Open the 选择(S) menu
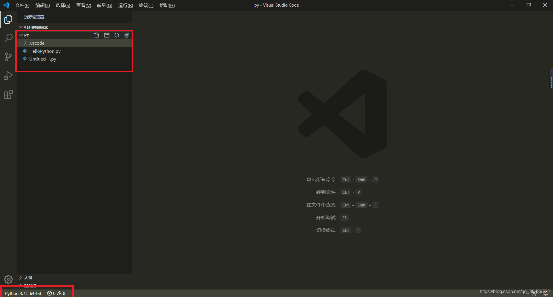The image size is (553, 297). [63, 5]
